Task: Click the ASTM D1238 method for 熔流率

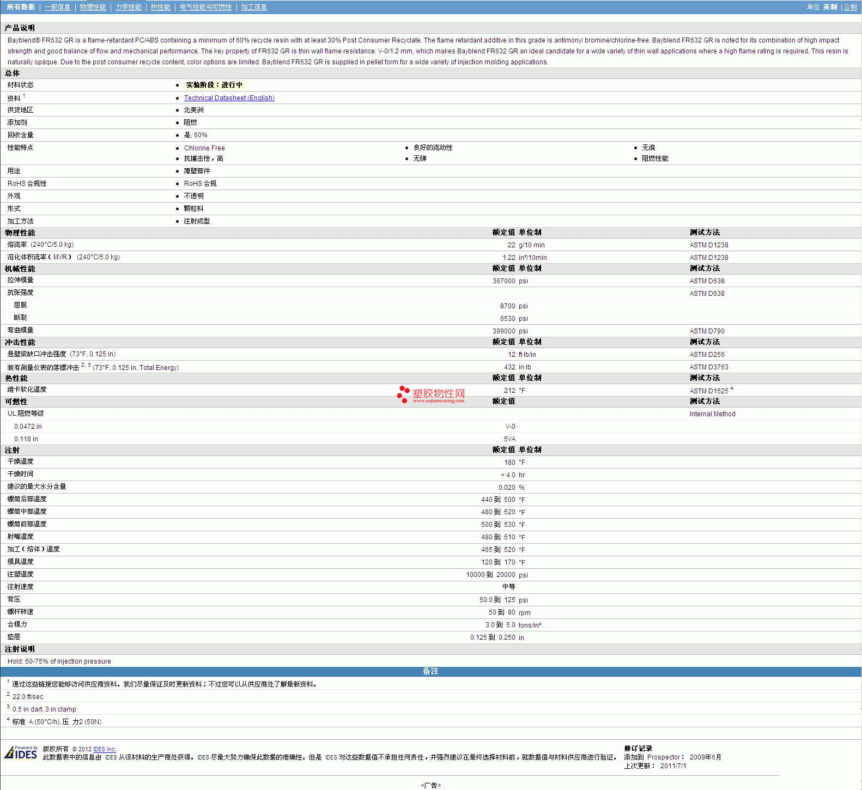Action: click(x=709, y=245)
